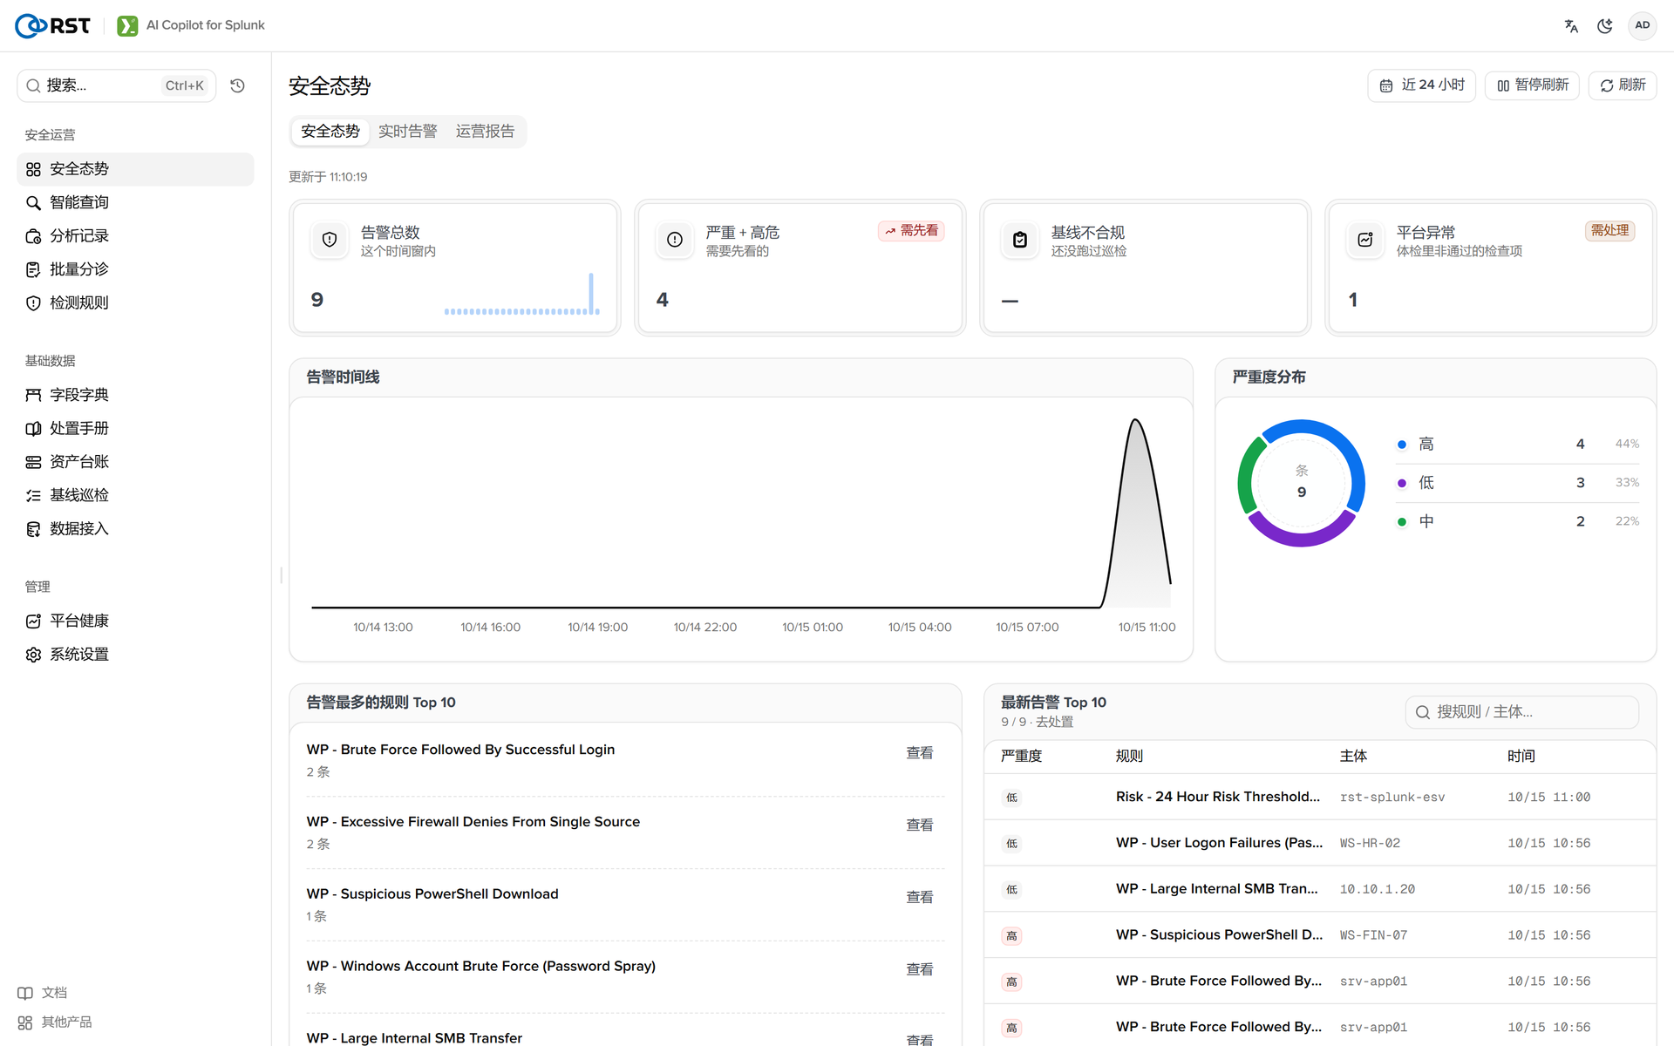Focus the 搜规则 / 主体 search field
1674x1046 pixels.
tap(1521, 712)
